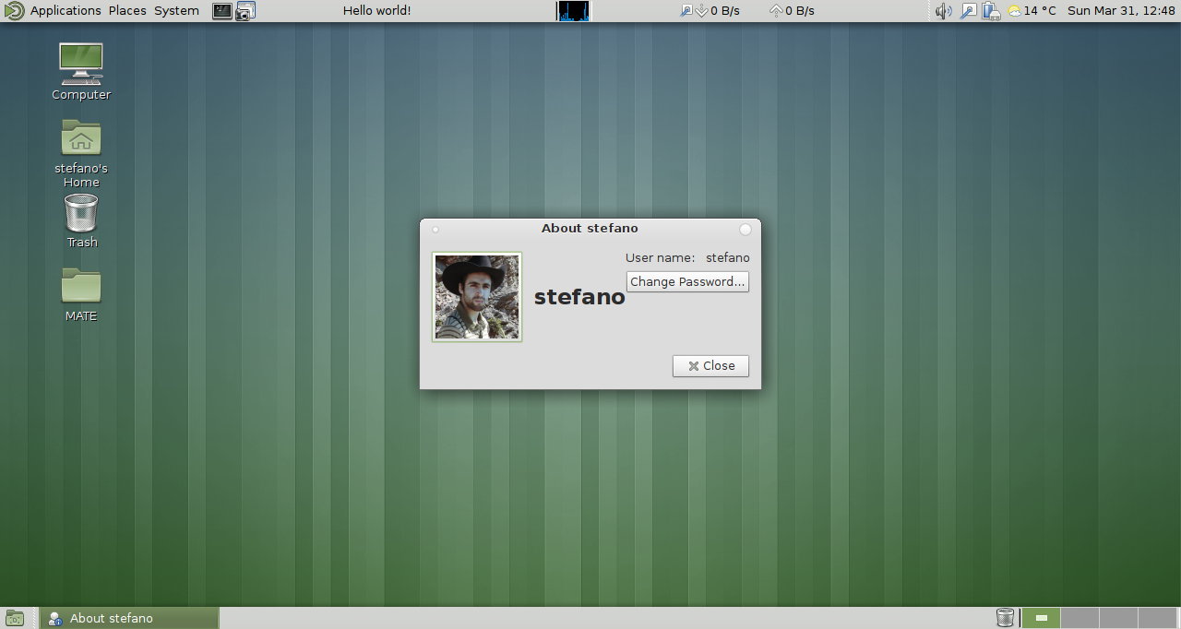Select the MATE folder on desktop
Image resolution: width=1181 pixels, height=629 pixels.
coord(81,286)
